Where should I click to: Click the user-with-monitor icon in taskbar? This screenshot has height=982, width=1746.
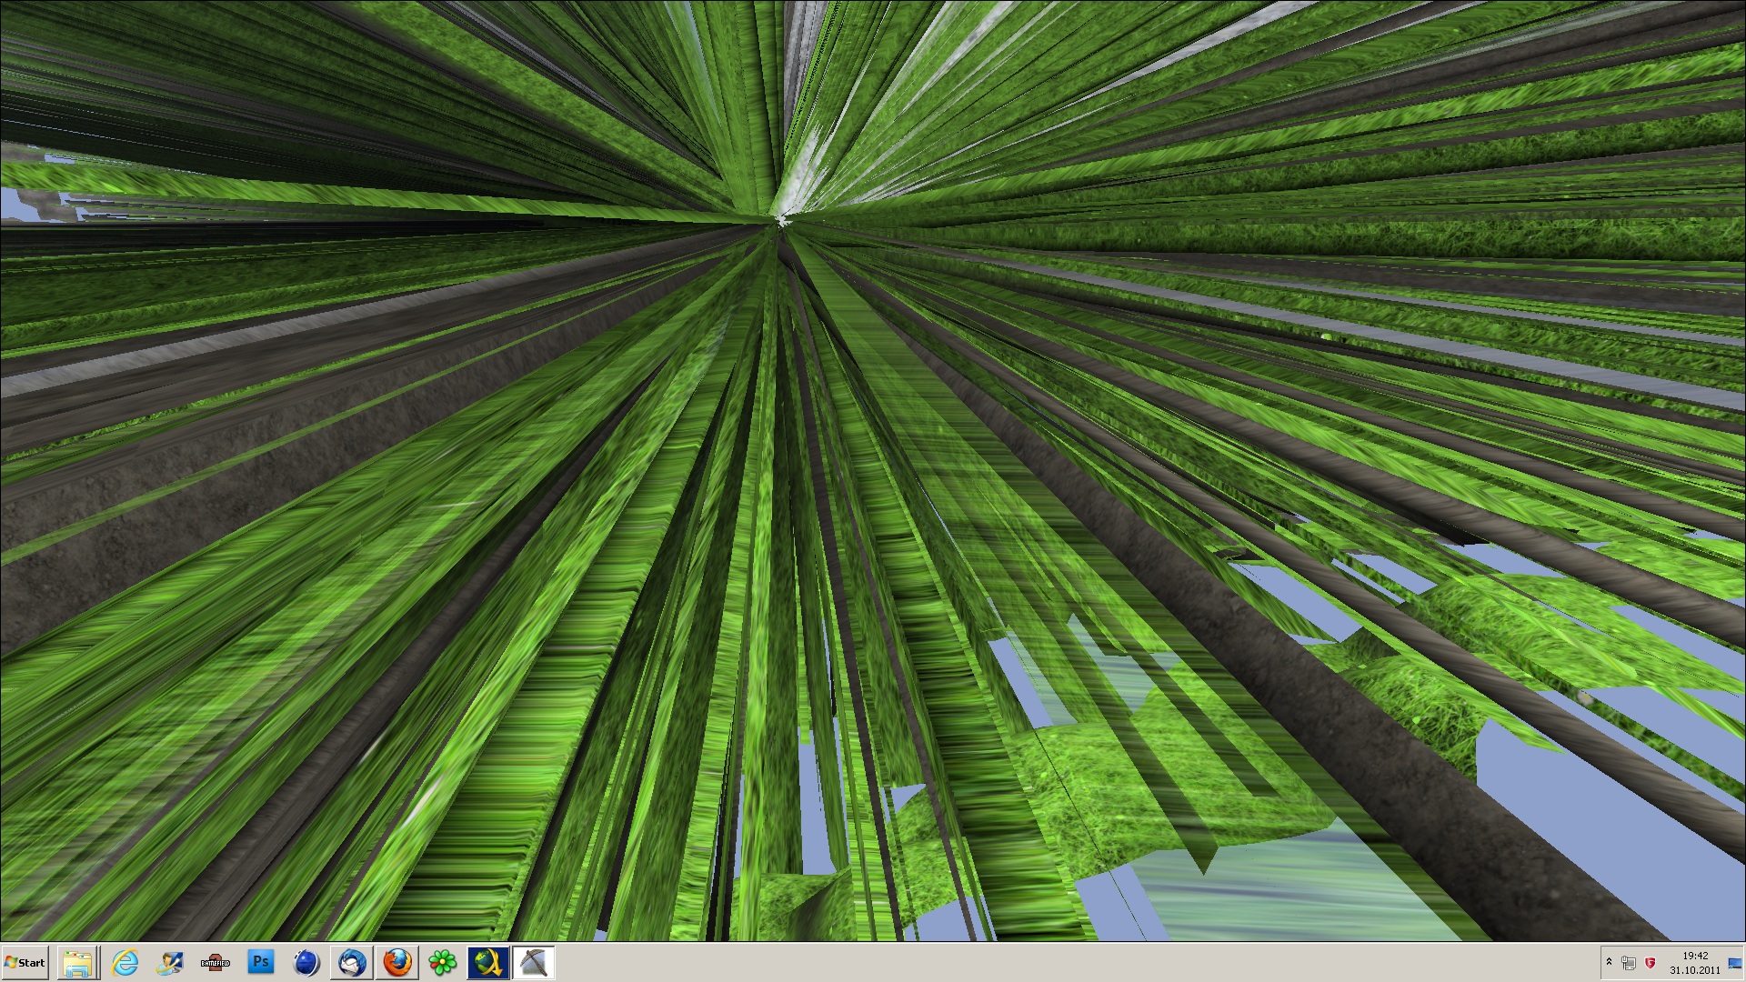[x=170, y=962]
